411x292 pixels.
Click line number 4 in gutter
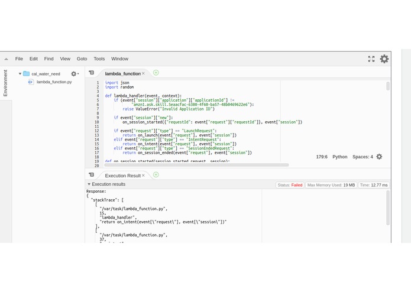click(x=98, y=96)
